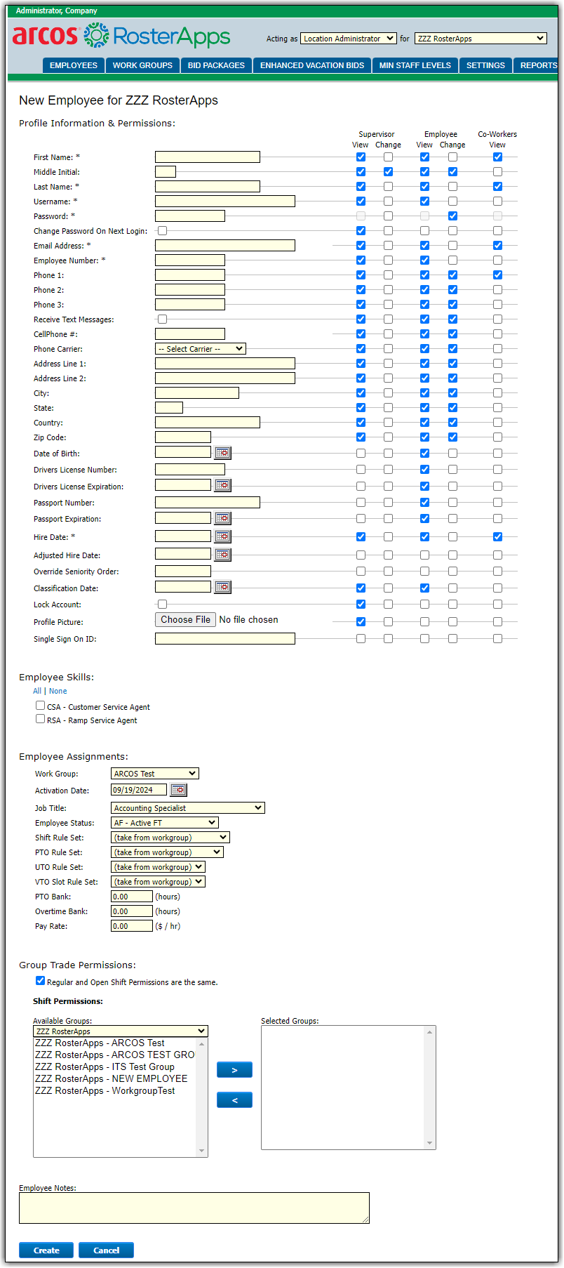This screenshot has width=564, height=1268.
Task: Go to the BID PACKAGES tab
Action: 216,65
